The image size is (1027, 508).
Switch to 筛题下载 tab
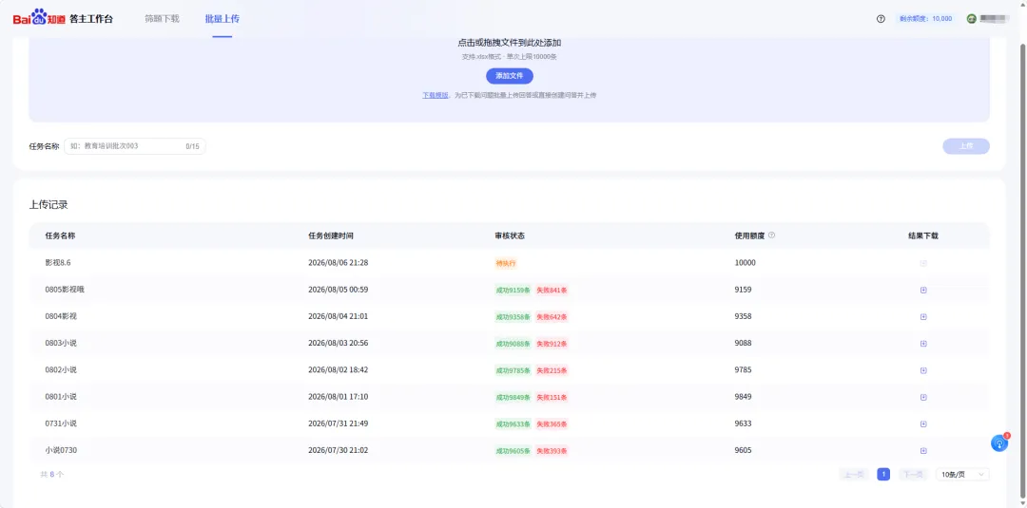[162, 19]
